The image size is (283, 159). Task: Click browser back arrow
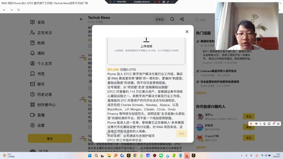tap(4, 10)
